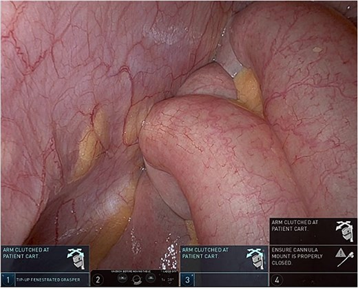Tap the arm 3 clutched cart icon
Screen dimensions: 358x288
point(255,258)
